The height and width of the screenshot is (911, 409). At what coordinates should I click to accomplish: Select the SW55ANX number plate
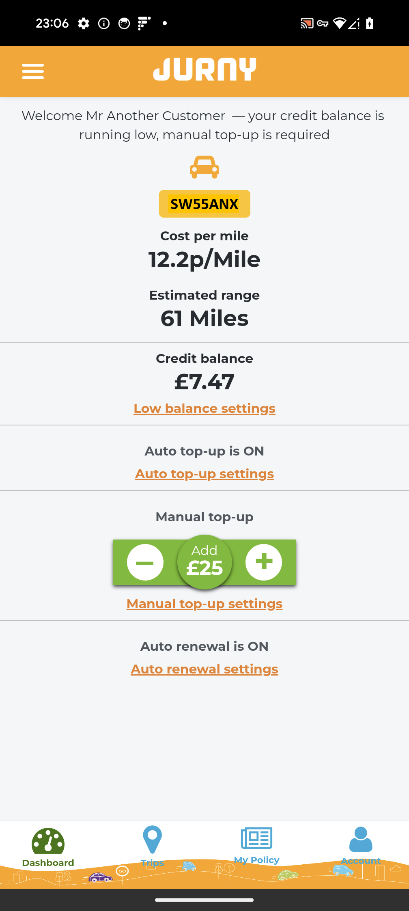tap(204, 204)
